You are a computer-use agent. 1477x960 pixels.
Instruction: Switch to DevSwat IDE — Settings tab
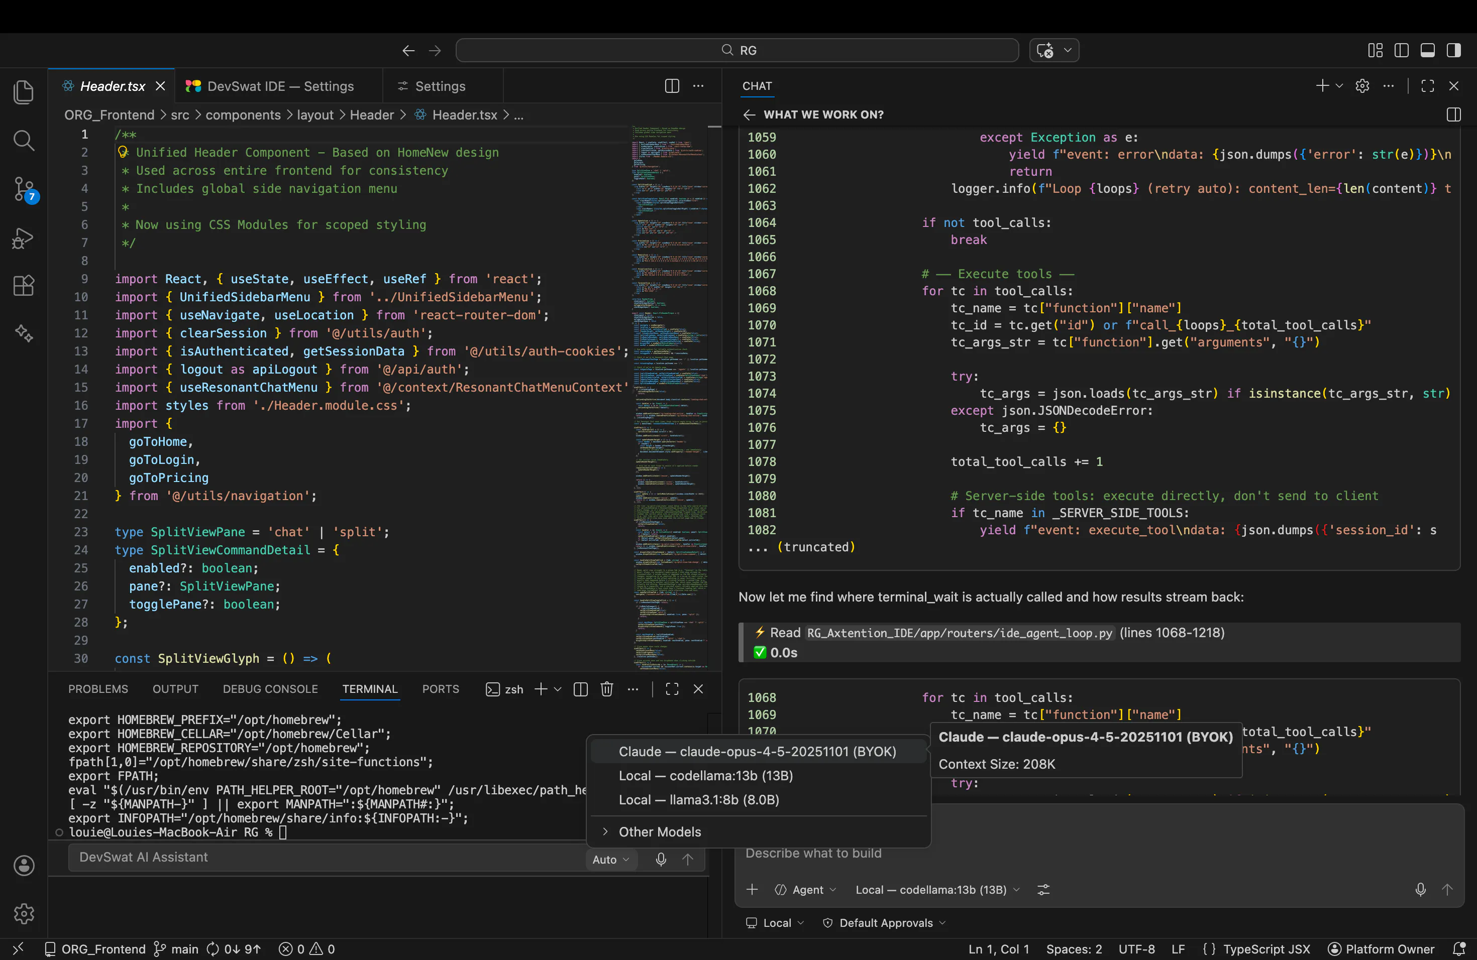click(279, 86)
